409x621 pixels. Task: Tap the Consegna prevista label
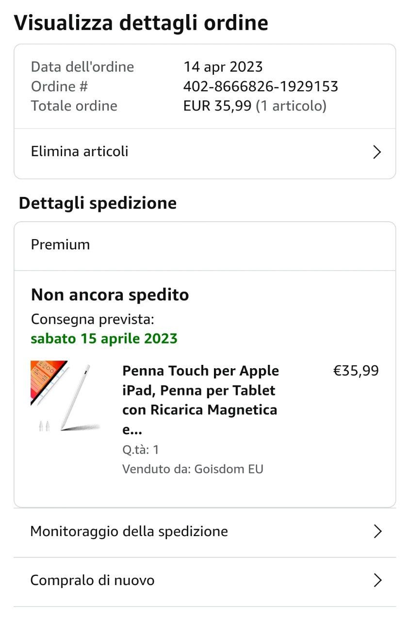pyautogui.click(x=92, y=320)
